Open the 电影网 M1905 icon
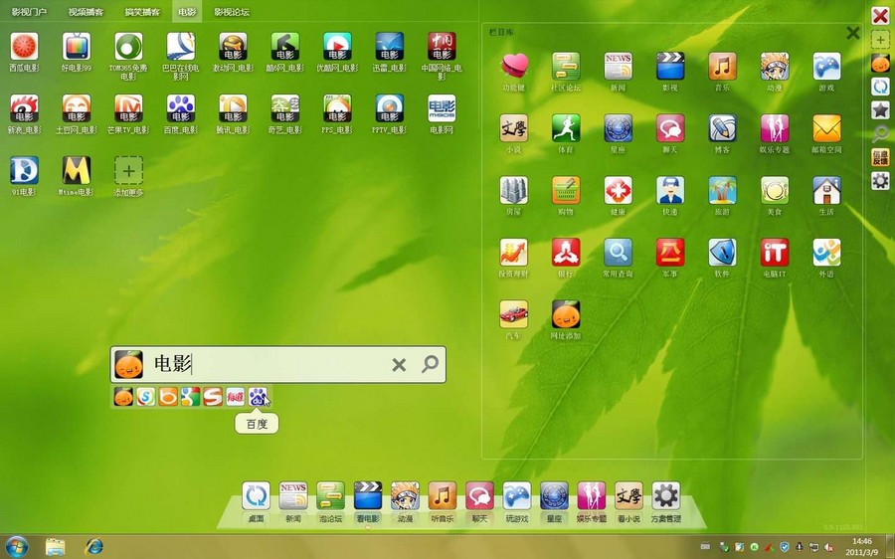The height and width of the screenshot is (559, 895). pos(442,108)
